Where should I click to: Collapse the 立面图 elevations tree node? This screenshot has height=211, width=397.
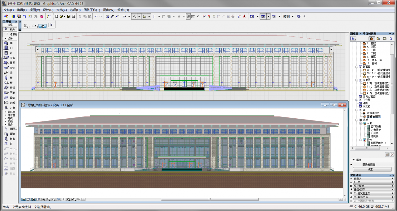click(357, 80)
